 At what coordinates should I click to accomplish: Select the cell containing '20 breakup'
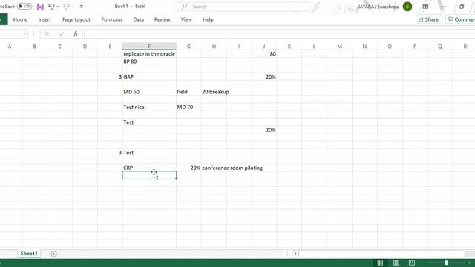214,92
